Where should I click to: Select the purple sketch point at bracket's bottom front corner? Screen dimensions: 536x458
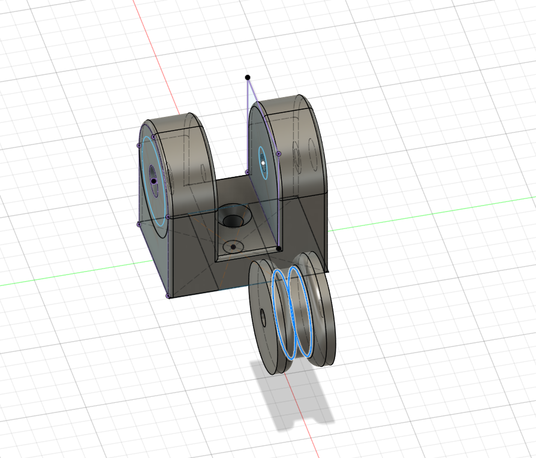click(168, 296)
